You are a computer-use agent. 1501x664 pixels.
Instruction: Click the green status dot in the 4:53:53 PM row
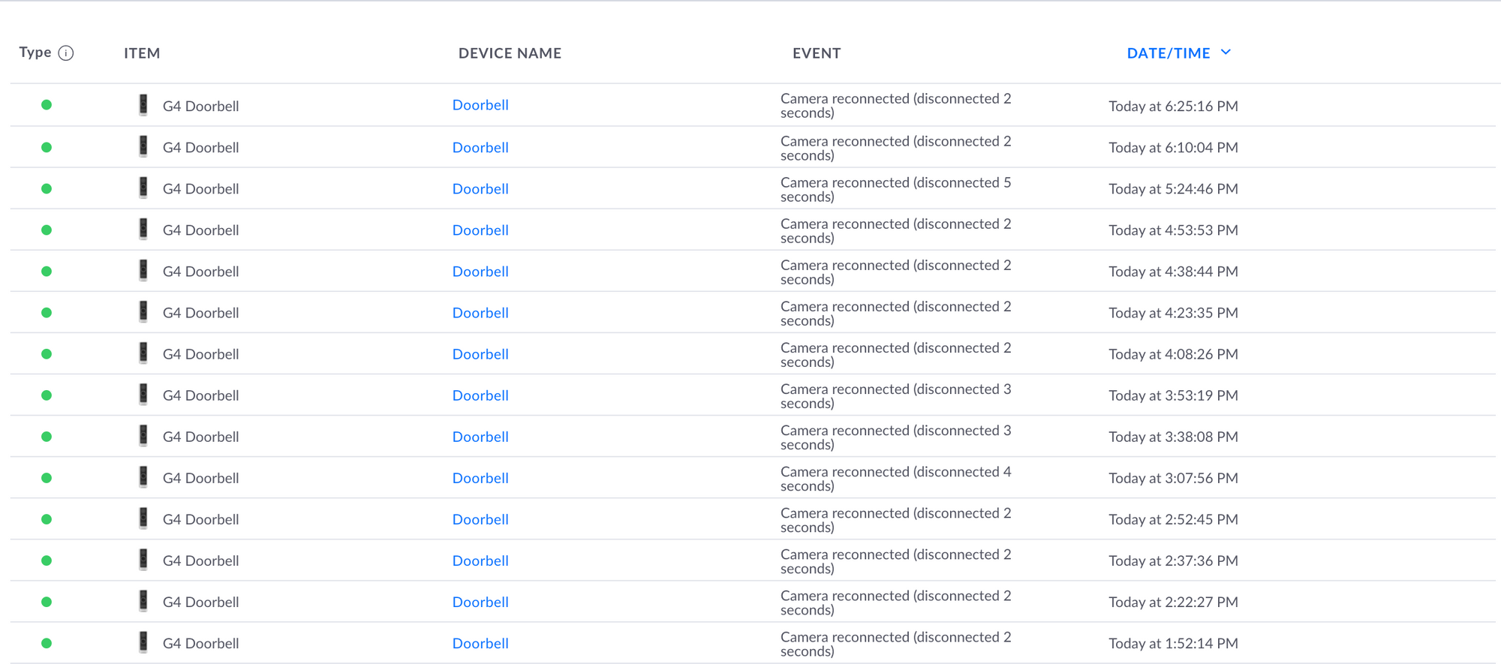47,230
